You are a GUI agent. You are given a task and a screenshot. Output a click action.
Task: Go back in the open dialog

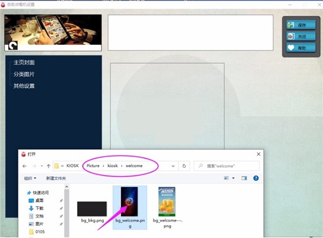click(25, 166)
